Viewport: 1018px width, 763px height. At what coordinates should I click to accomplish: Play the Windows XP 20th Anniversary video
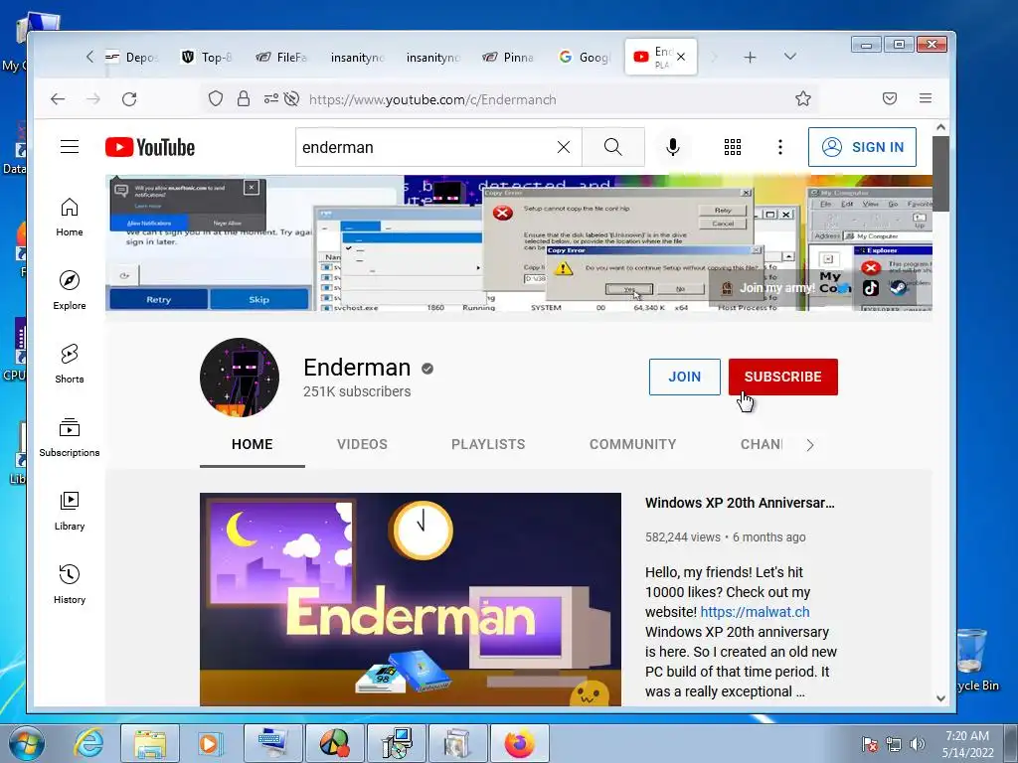coord(411,599)
